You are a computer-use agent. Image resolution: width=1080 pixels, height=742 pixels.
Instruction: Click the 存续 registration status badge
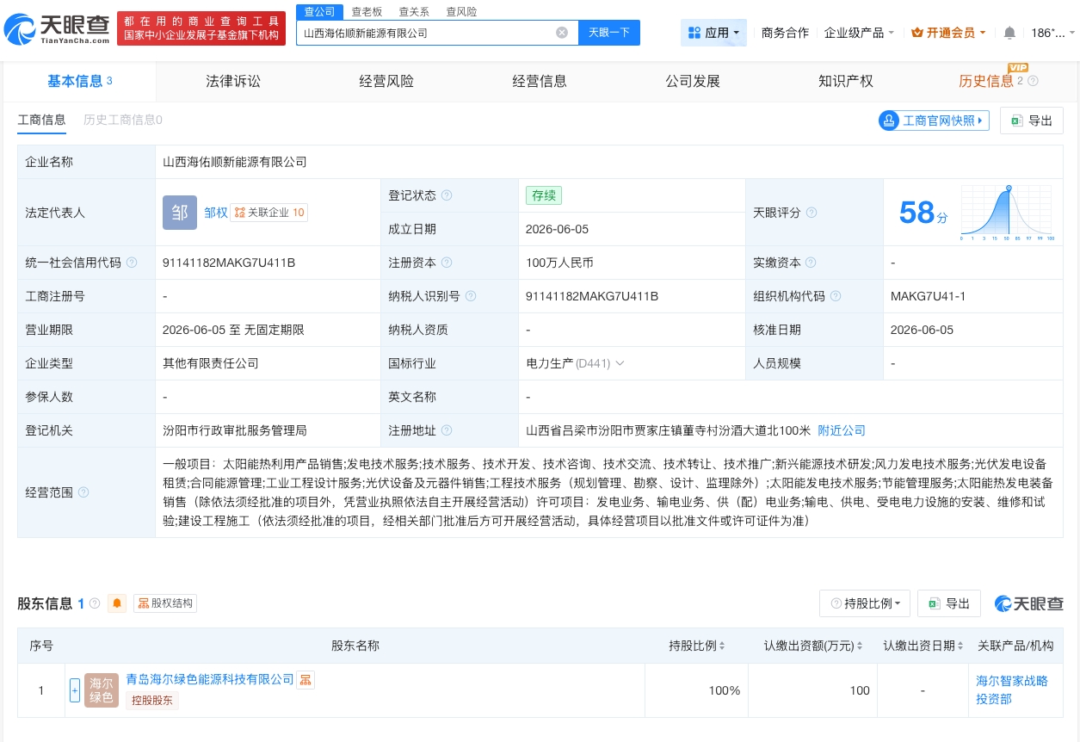544,195
